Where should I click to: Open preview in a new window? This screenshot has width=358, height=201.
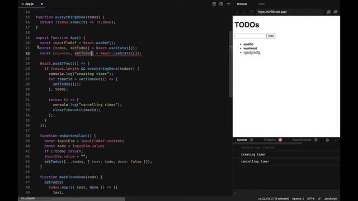click(x=336, y=12)
